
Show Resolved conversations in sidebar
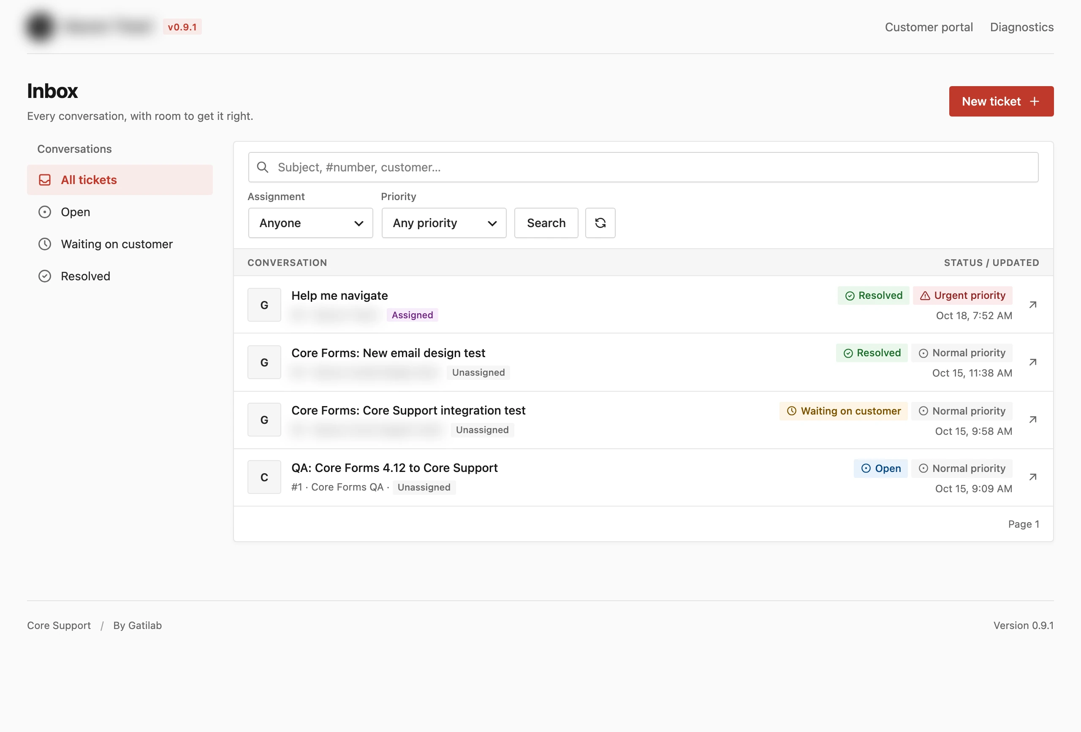pyautogui.click(x=120, y=276)
